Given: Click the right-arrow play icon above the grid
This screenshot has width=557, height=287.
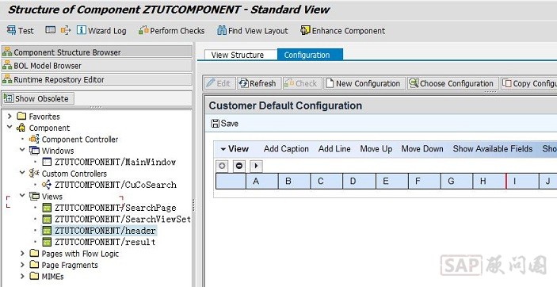Looking at the screenshot, I should point(256,166).
